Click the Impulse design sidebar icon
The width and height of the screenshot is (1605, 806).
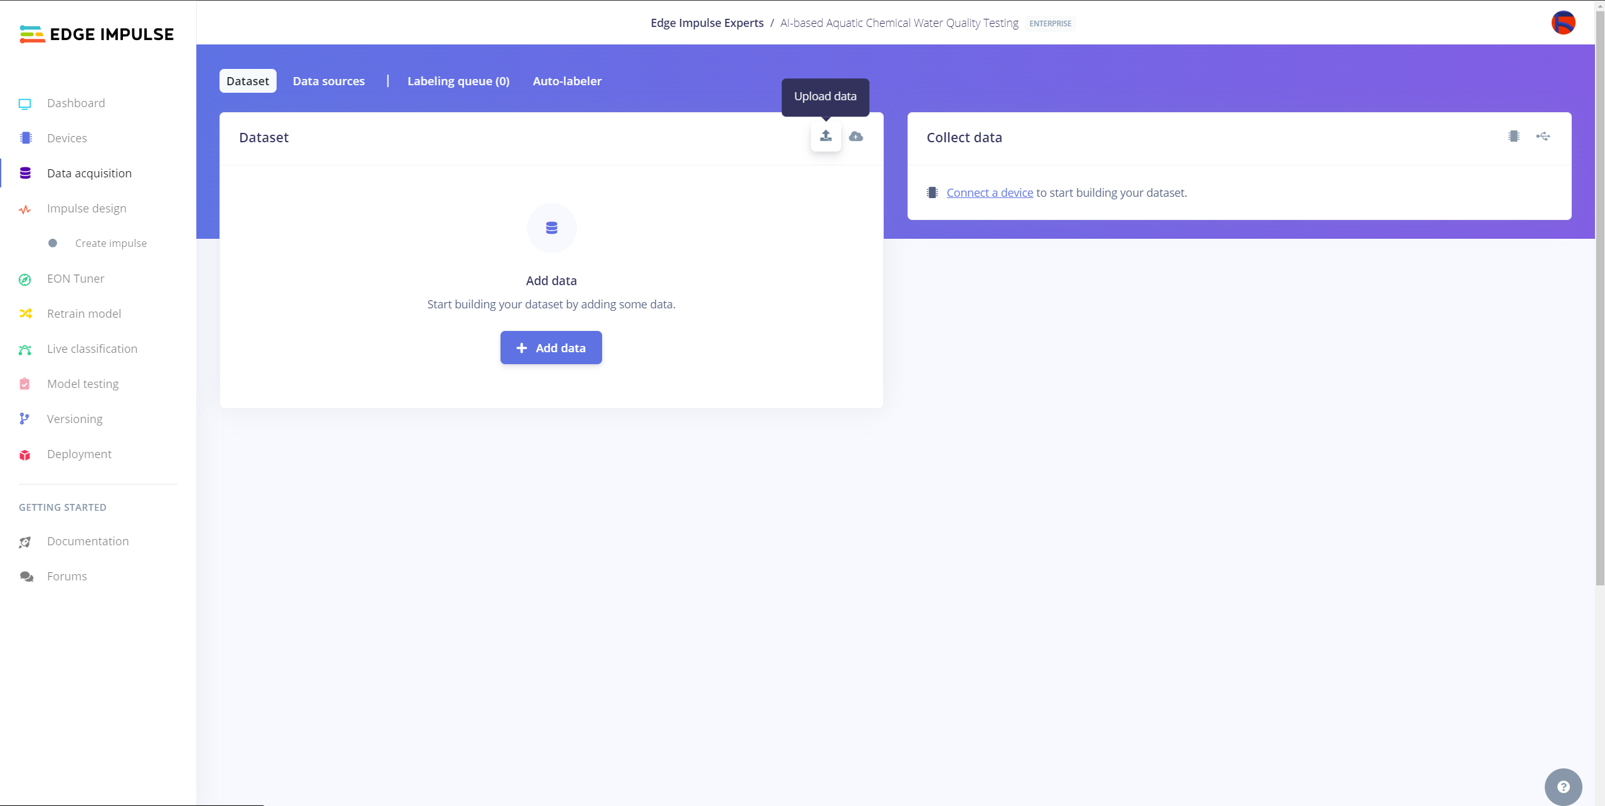[x=26, y=209]
